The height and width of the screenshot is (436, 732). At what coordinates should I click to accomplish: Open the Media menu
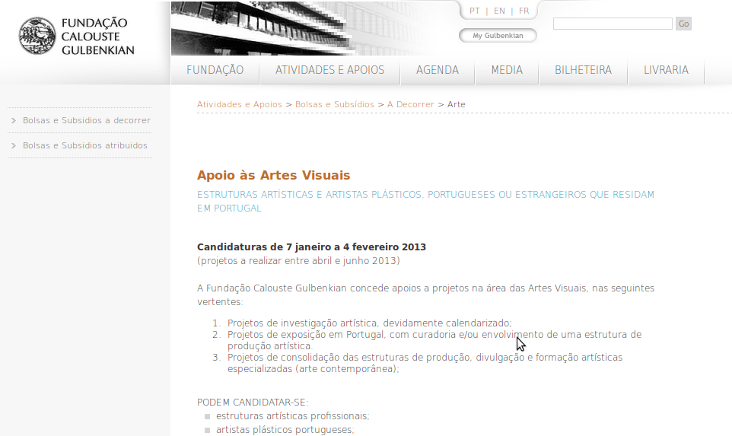[507, 70]
